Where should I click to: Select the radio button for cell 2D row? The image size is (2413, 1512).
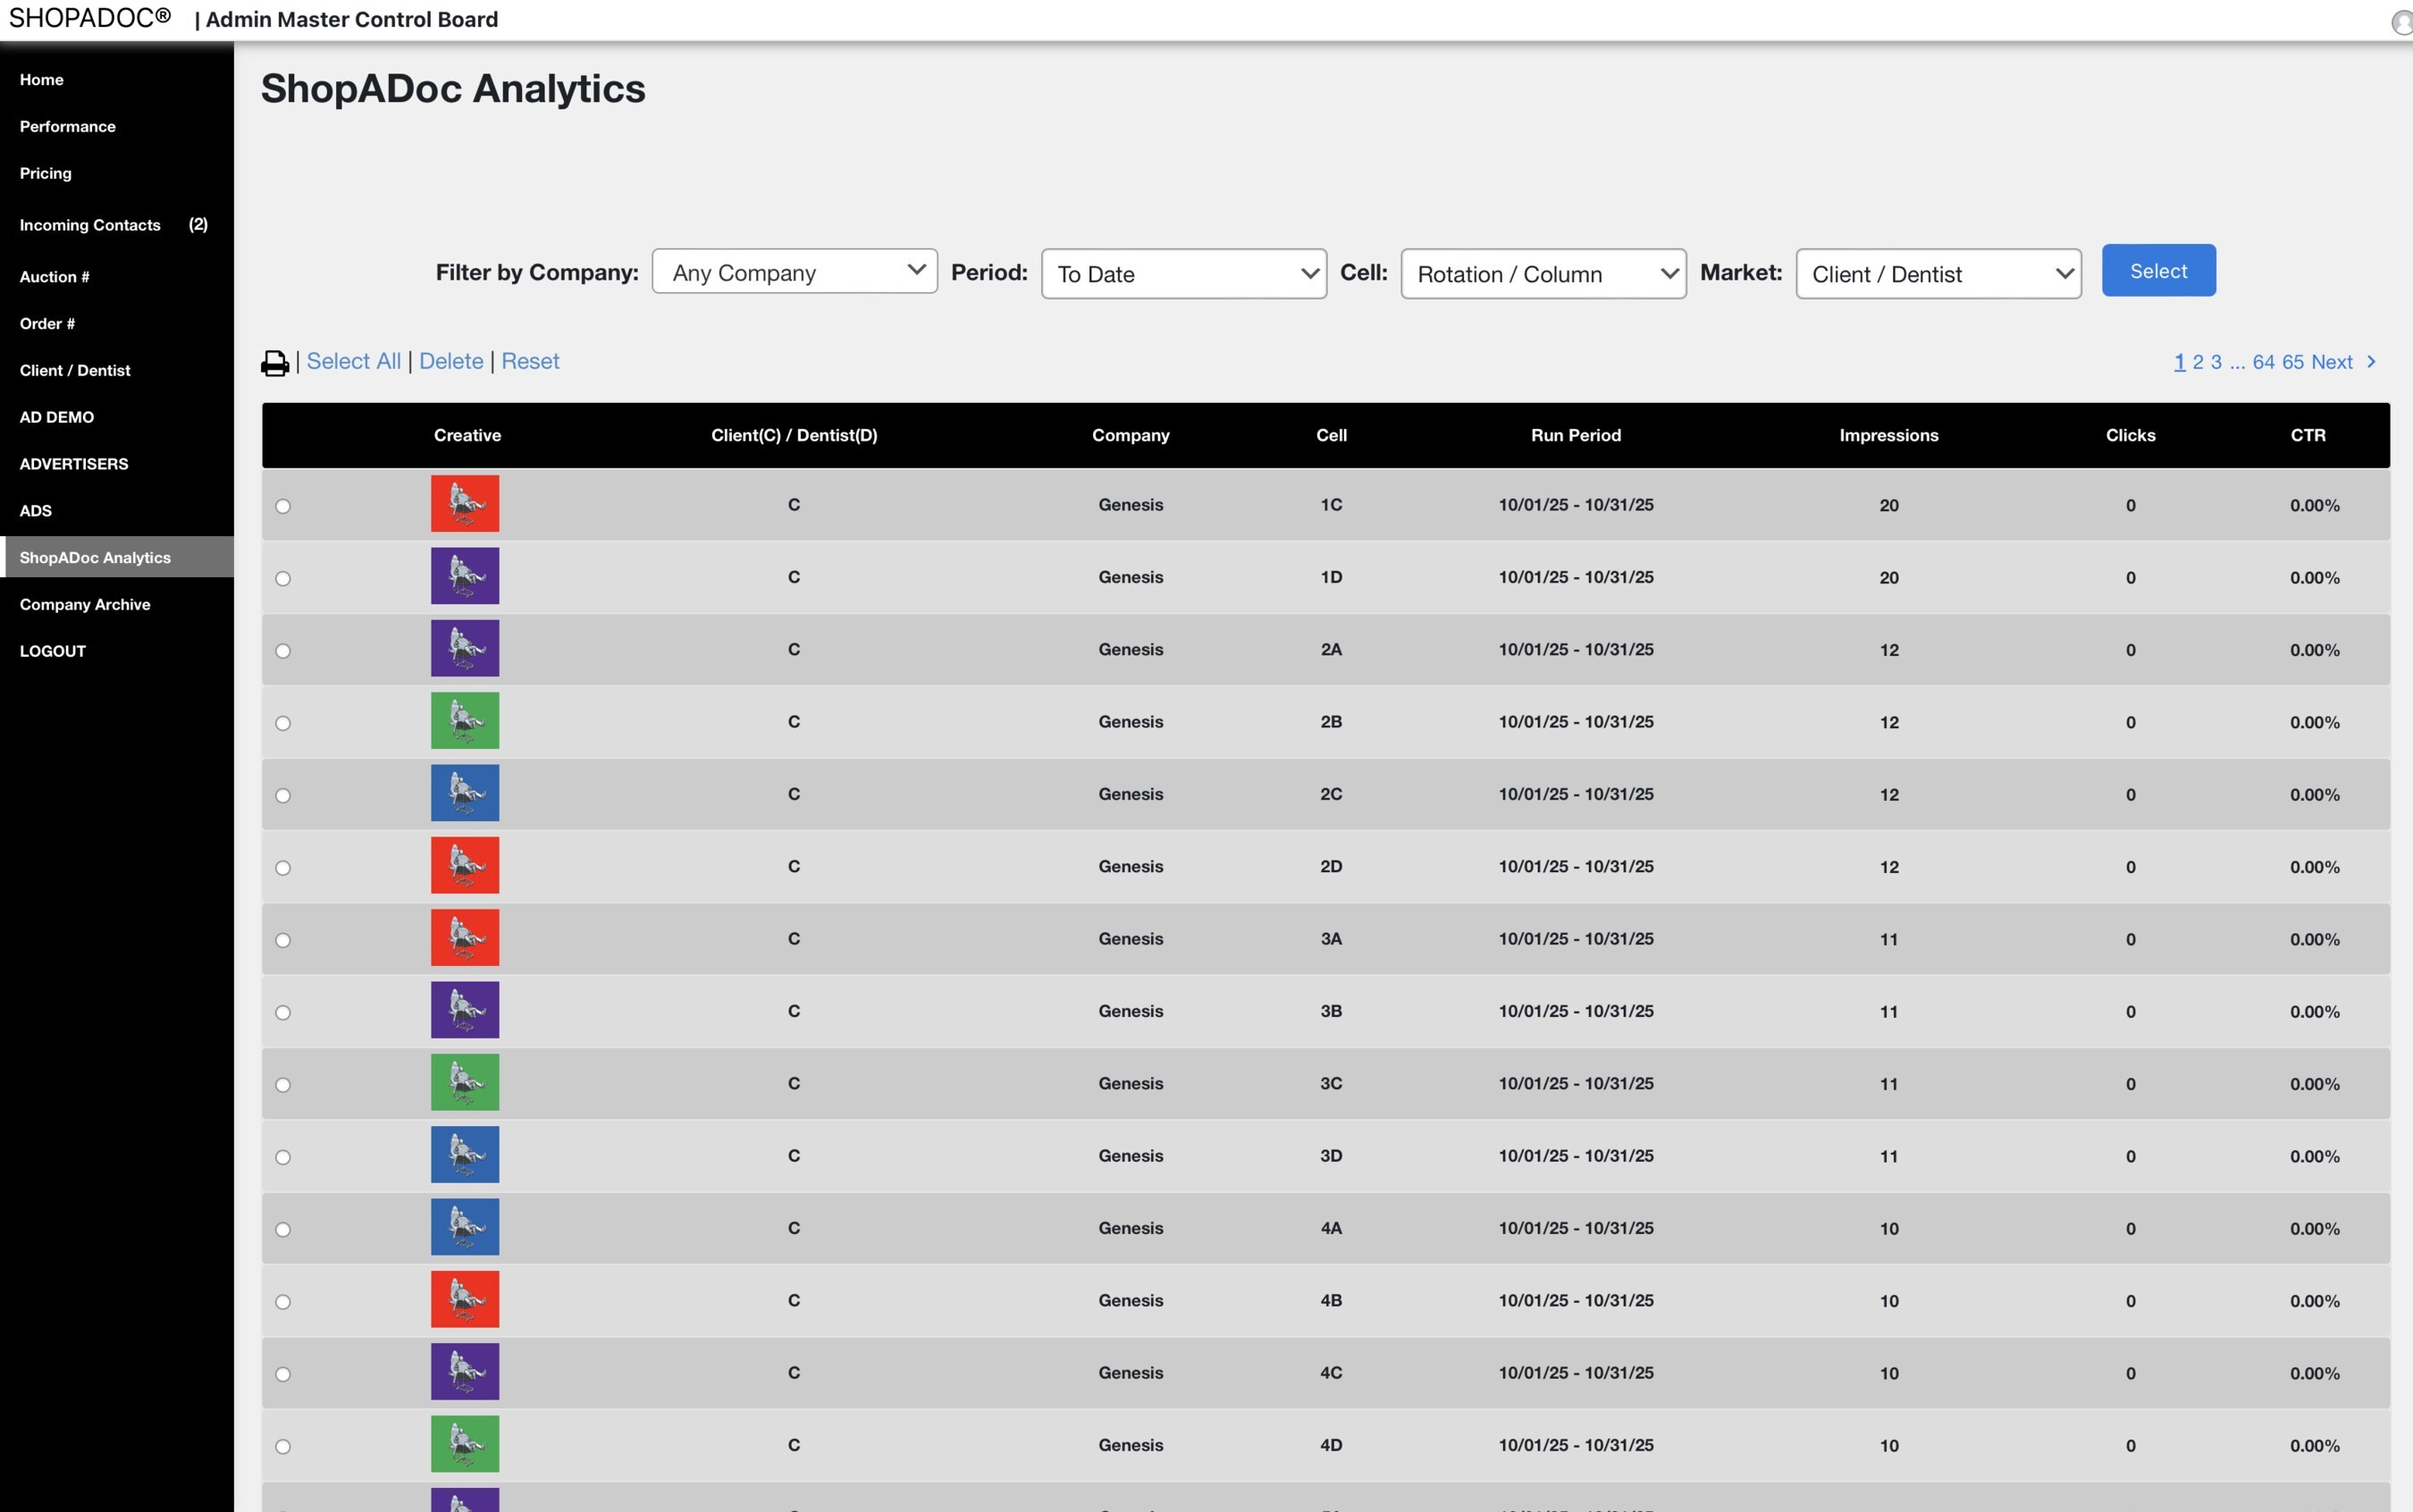pos(283,868)
